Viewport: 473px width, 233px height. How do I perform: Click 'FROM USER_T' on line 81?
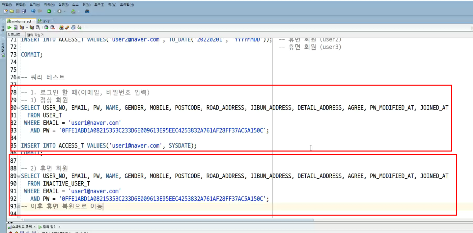44,115
